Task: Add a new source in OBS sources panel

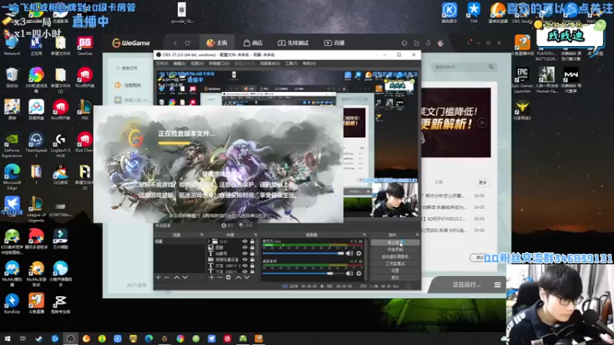Action: point(212,278)
